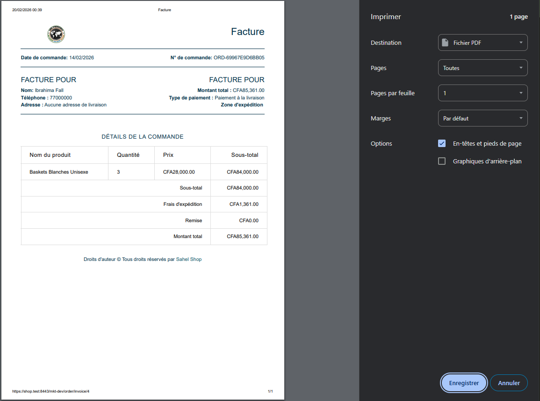Screen dimensions: 540x401
Task: Click the invoice preview page
Action: [x=143, y=303]
